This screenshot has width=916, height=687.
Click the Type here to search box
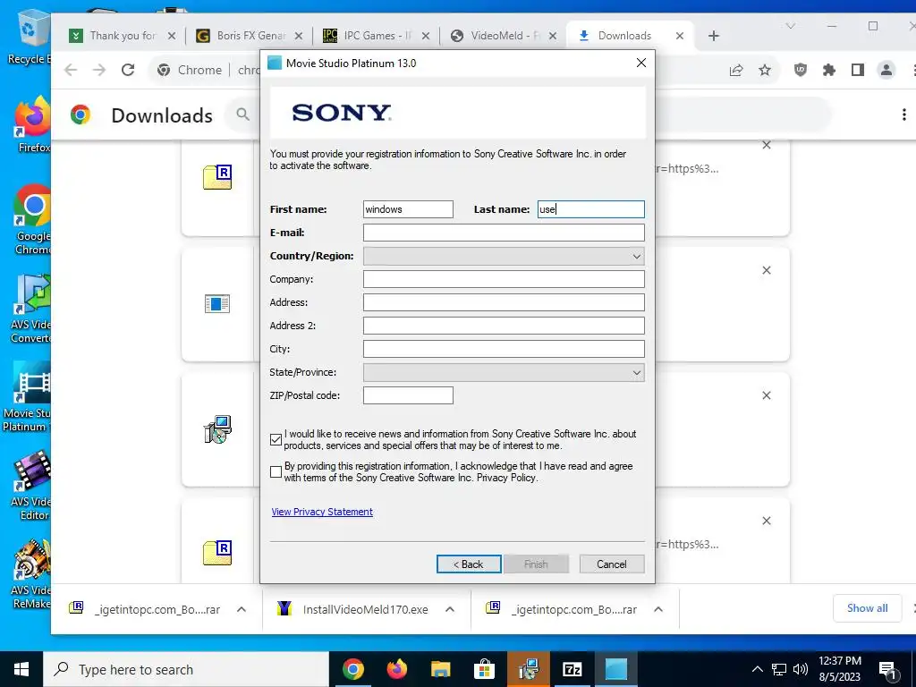[x=186, y=669]
